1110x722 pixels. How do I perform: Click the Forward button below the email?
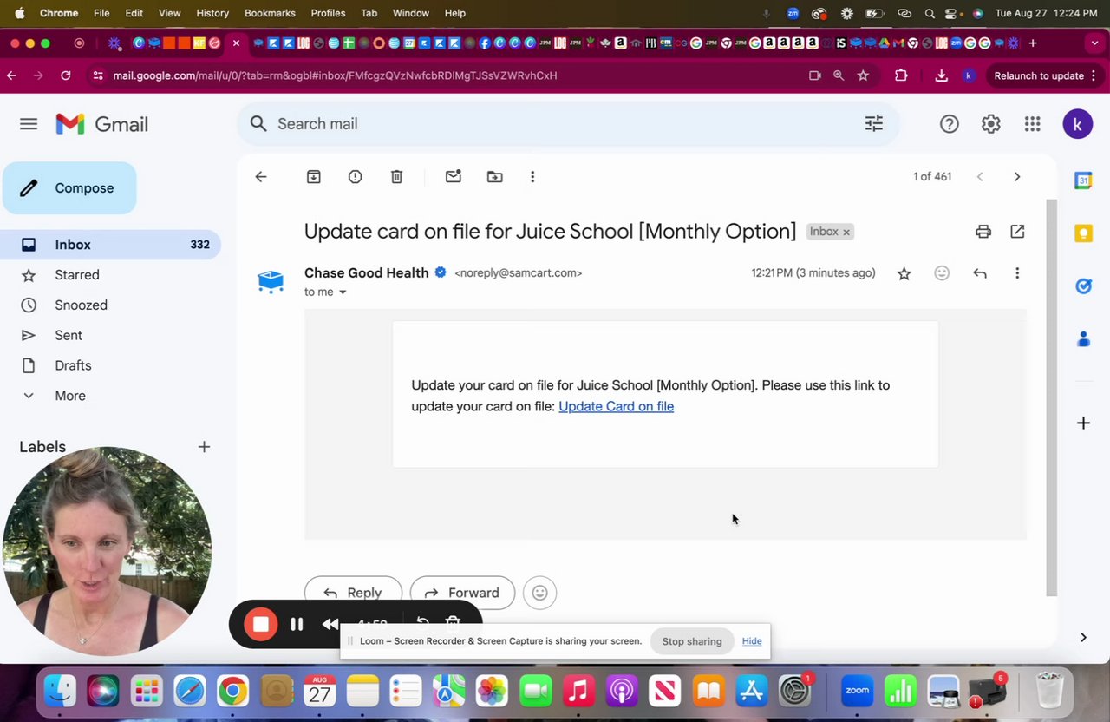pos(462,593)
